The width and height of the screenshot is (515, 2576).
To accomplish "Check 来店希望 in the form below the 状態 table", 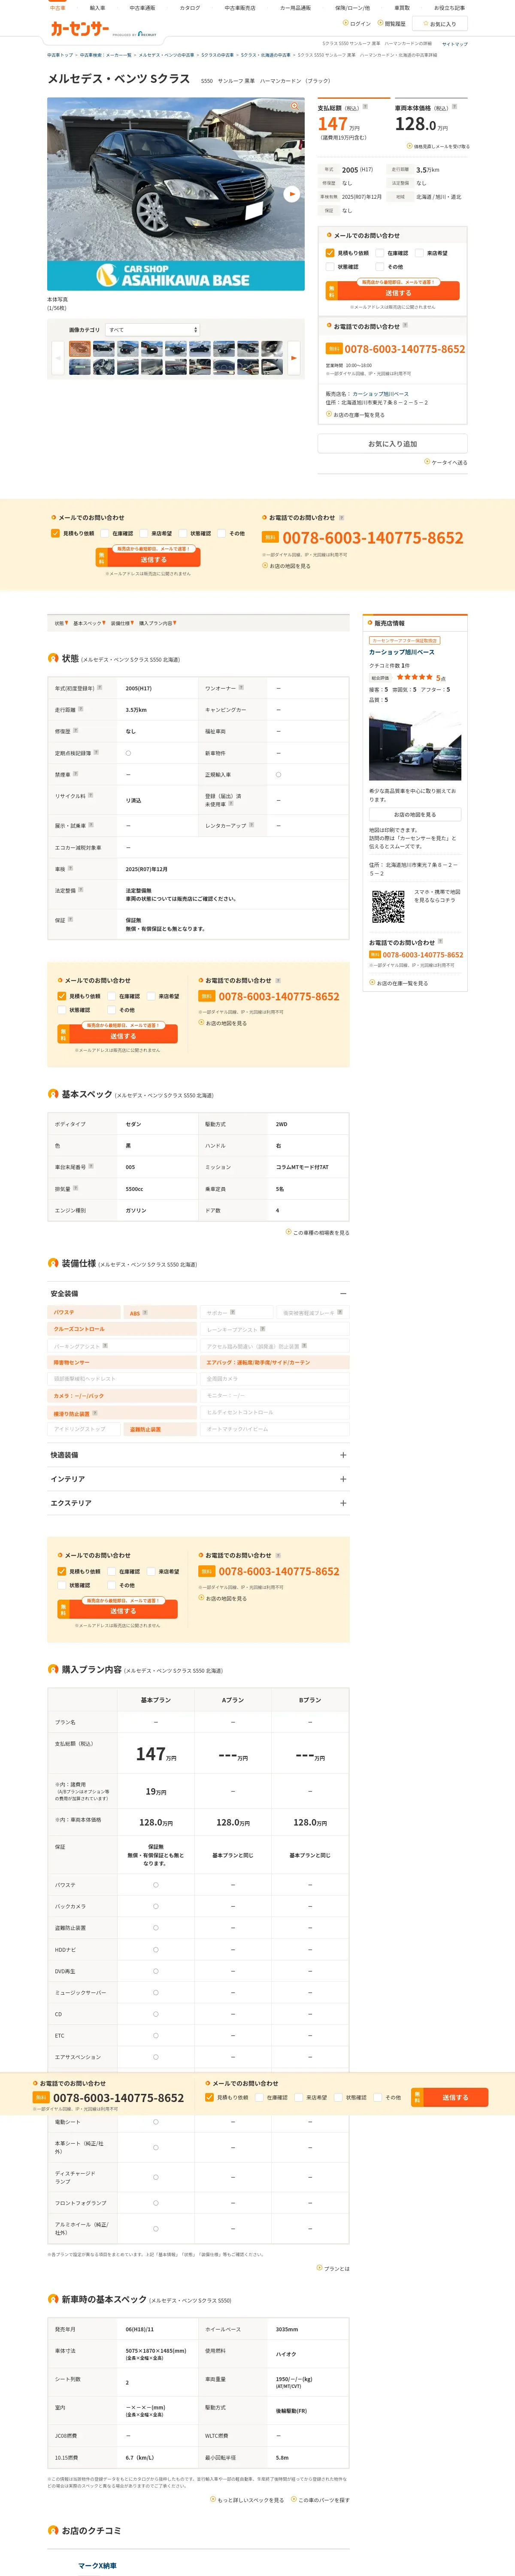I will [x=152, y=996].
